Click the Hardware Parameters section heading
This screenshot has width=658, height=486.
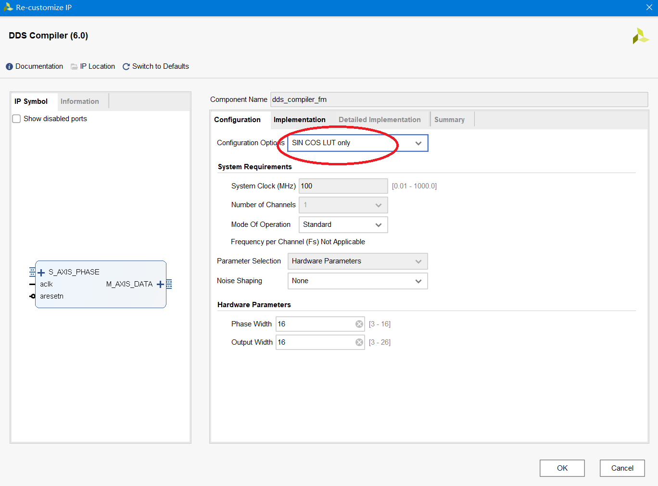pos(254,305)
